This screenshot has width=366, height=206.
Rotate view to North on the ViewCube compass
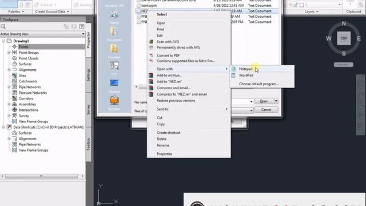pos(344,23)
